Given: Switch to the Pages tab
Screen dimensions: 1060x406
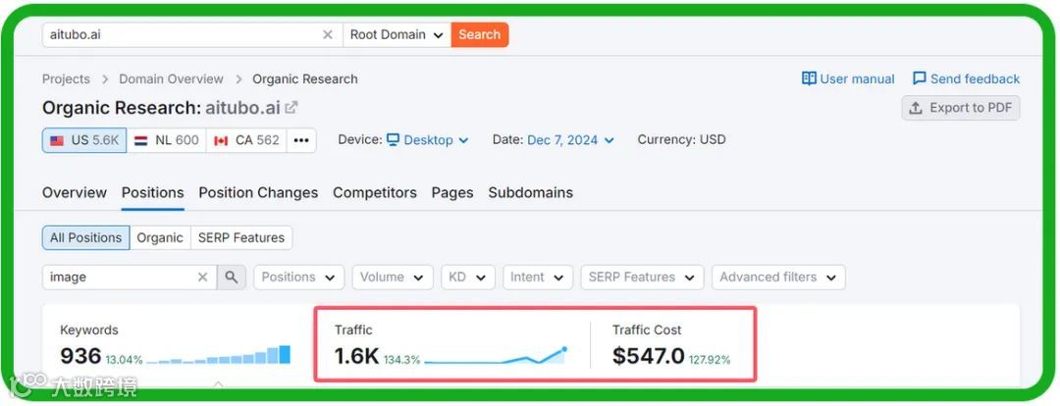Looking at the screenshot, I should [452, 192].
